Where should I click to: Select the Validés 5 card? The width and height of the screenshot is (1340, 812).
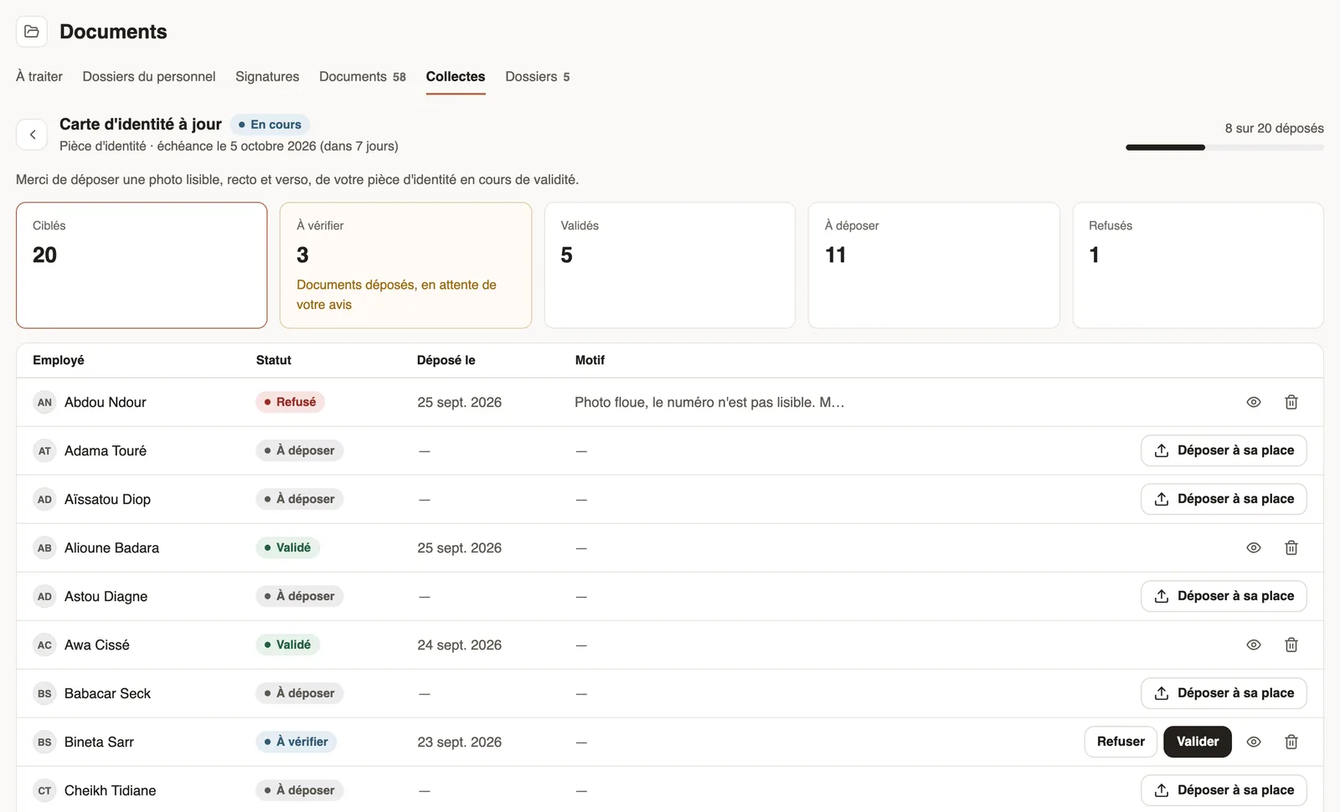670,265
